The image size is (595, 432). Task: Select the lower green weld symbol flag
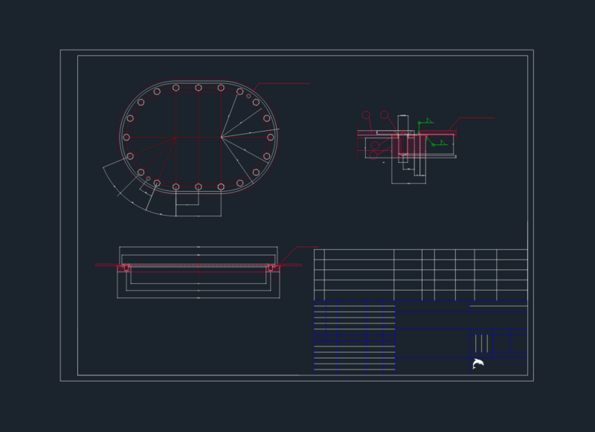click(443, 142)
